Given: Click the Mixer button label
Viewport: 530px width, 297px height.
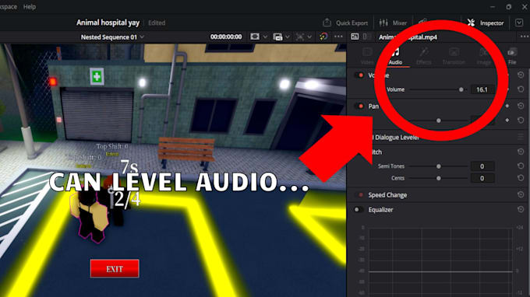Looking at the screenshot, I should (400, 23).
